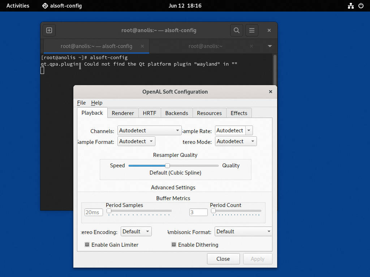Close the alsoft-config terminal tab
This screenshot has width=370, height=277.
click(142, 46)
